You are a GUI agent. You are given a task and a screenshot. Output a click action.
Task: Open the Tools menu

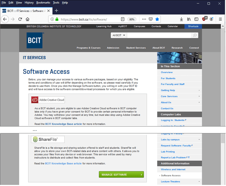56,3
